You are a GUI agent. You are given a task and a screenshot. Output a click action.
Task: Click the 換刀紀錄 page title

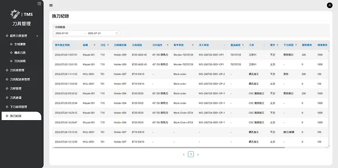point(61,16)
